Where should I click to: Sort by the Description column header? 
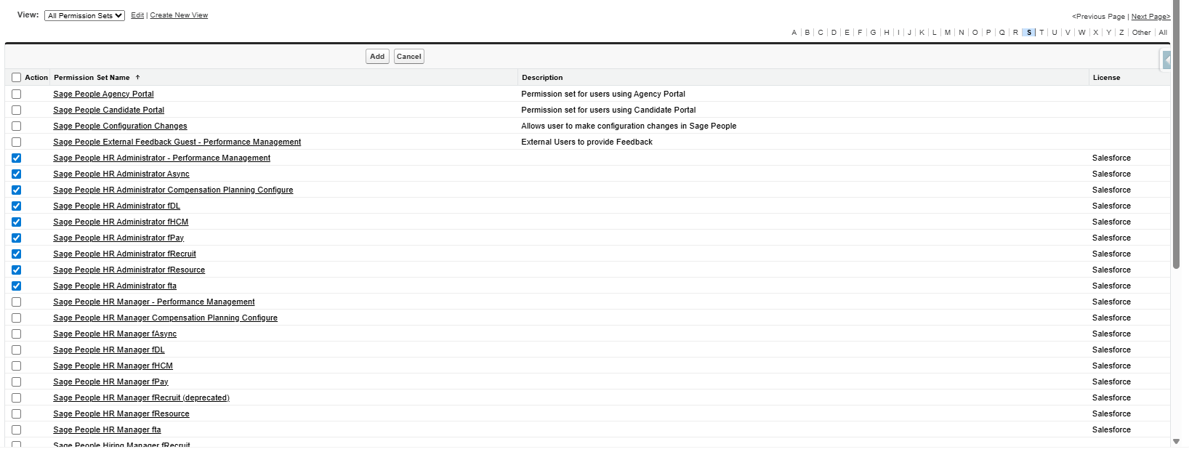[542, 77]
